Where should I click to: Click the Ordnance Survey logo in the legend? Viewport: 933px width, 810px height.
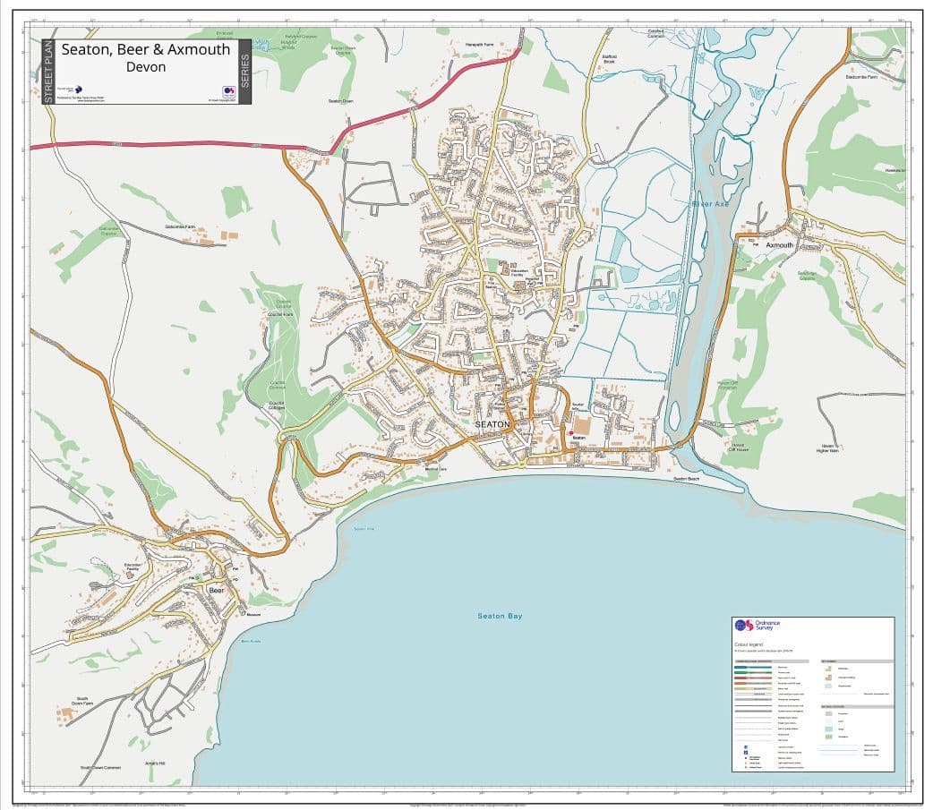coord(757,626)
